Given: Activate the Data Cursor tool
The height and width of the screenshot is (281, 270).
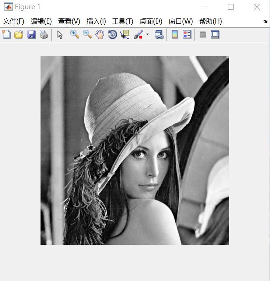Looking at the screenshot, I should [x=125, y=34].
